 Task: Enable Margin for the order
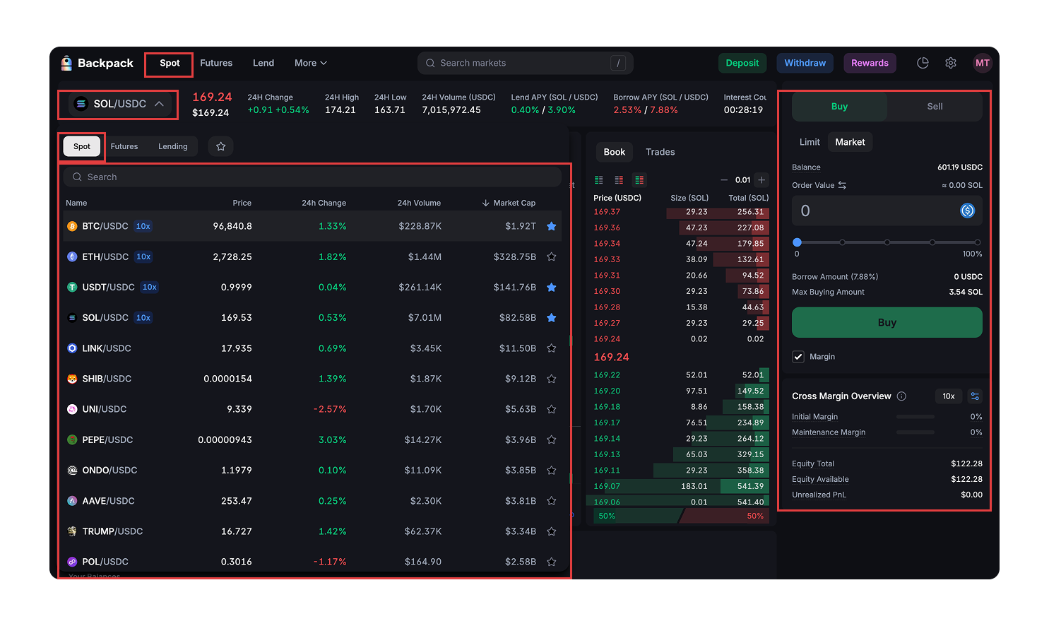click(x=798, y=357)
